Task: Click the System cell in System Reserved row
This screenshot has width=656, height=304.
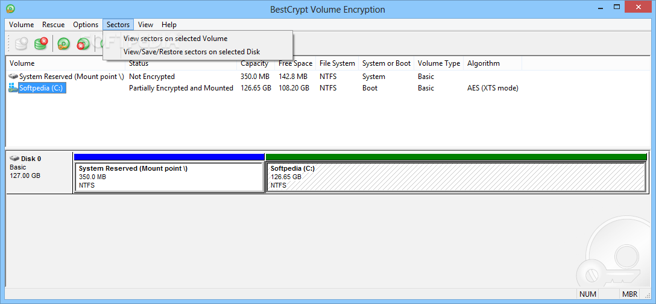Action: point(374,77)
